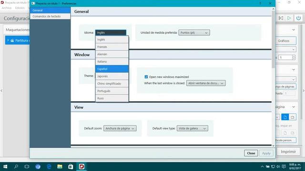Image resolution: width=305 pixels, height=171 pixels.
Task: Open Task View from the taskbar
Action: (27, 167)
